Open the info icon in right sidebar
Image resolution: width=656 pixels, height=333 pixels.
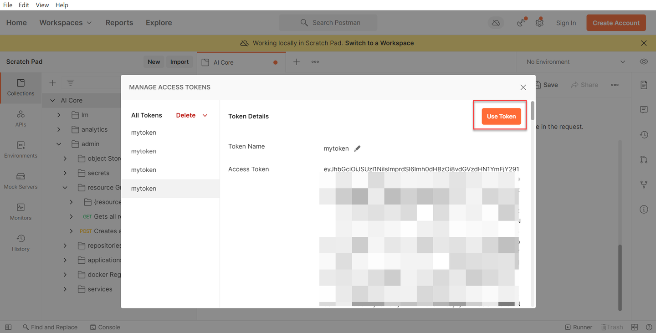point(644,209)
